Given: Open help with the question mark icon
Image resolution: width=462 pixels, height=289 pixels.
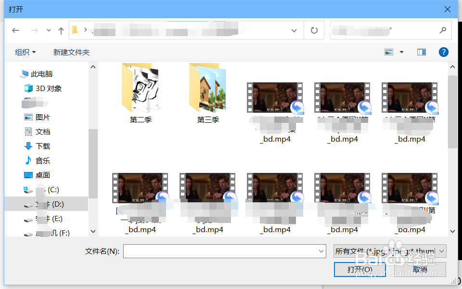Looking at the screenshot, I should [443, 52].
